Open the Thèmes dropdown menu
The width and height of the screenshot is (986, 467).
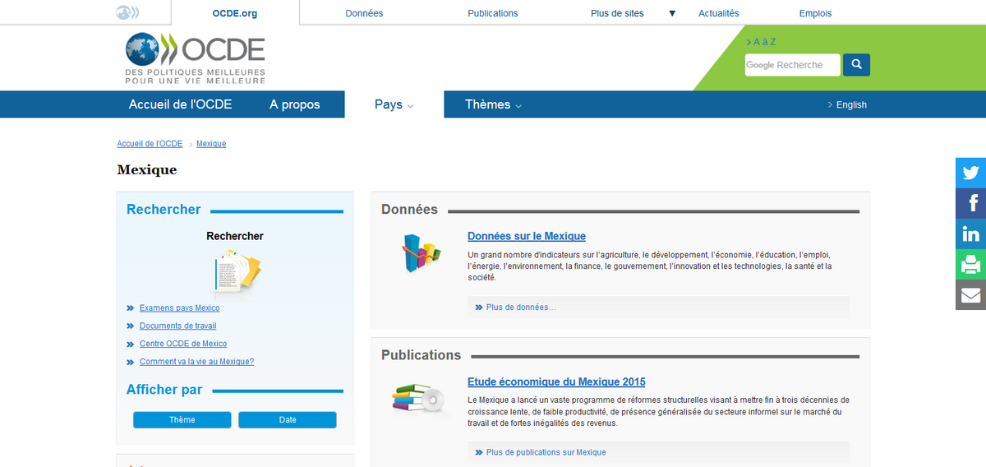[493, 104]
